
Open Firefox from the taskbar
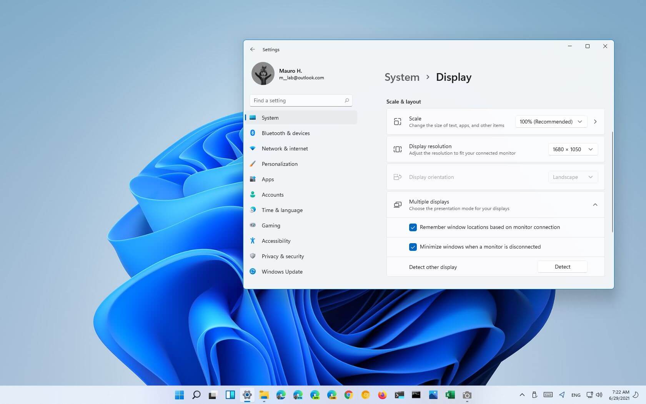(x=382, y=395)
